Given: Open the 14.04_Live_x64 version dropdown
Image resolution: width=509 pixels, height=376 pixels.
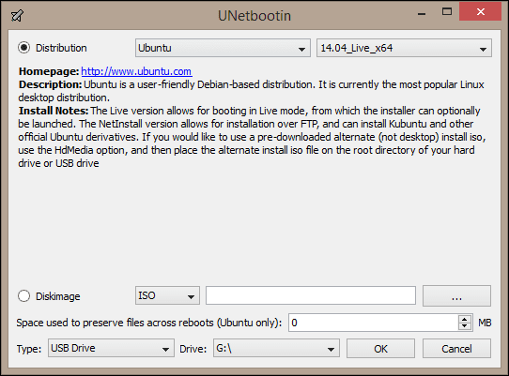Looking at the screenshot, I should (404, 48).
